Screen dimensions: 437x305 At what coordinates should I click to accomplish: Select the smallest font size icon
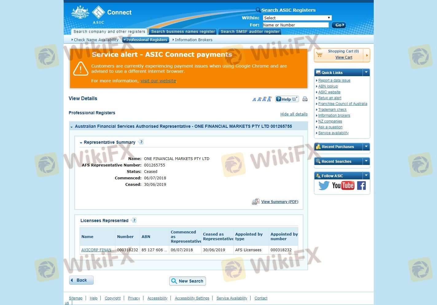tap(254, 100)
